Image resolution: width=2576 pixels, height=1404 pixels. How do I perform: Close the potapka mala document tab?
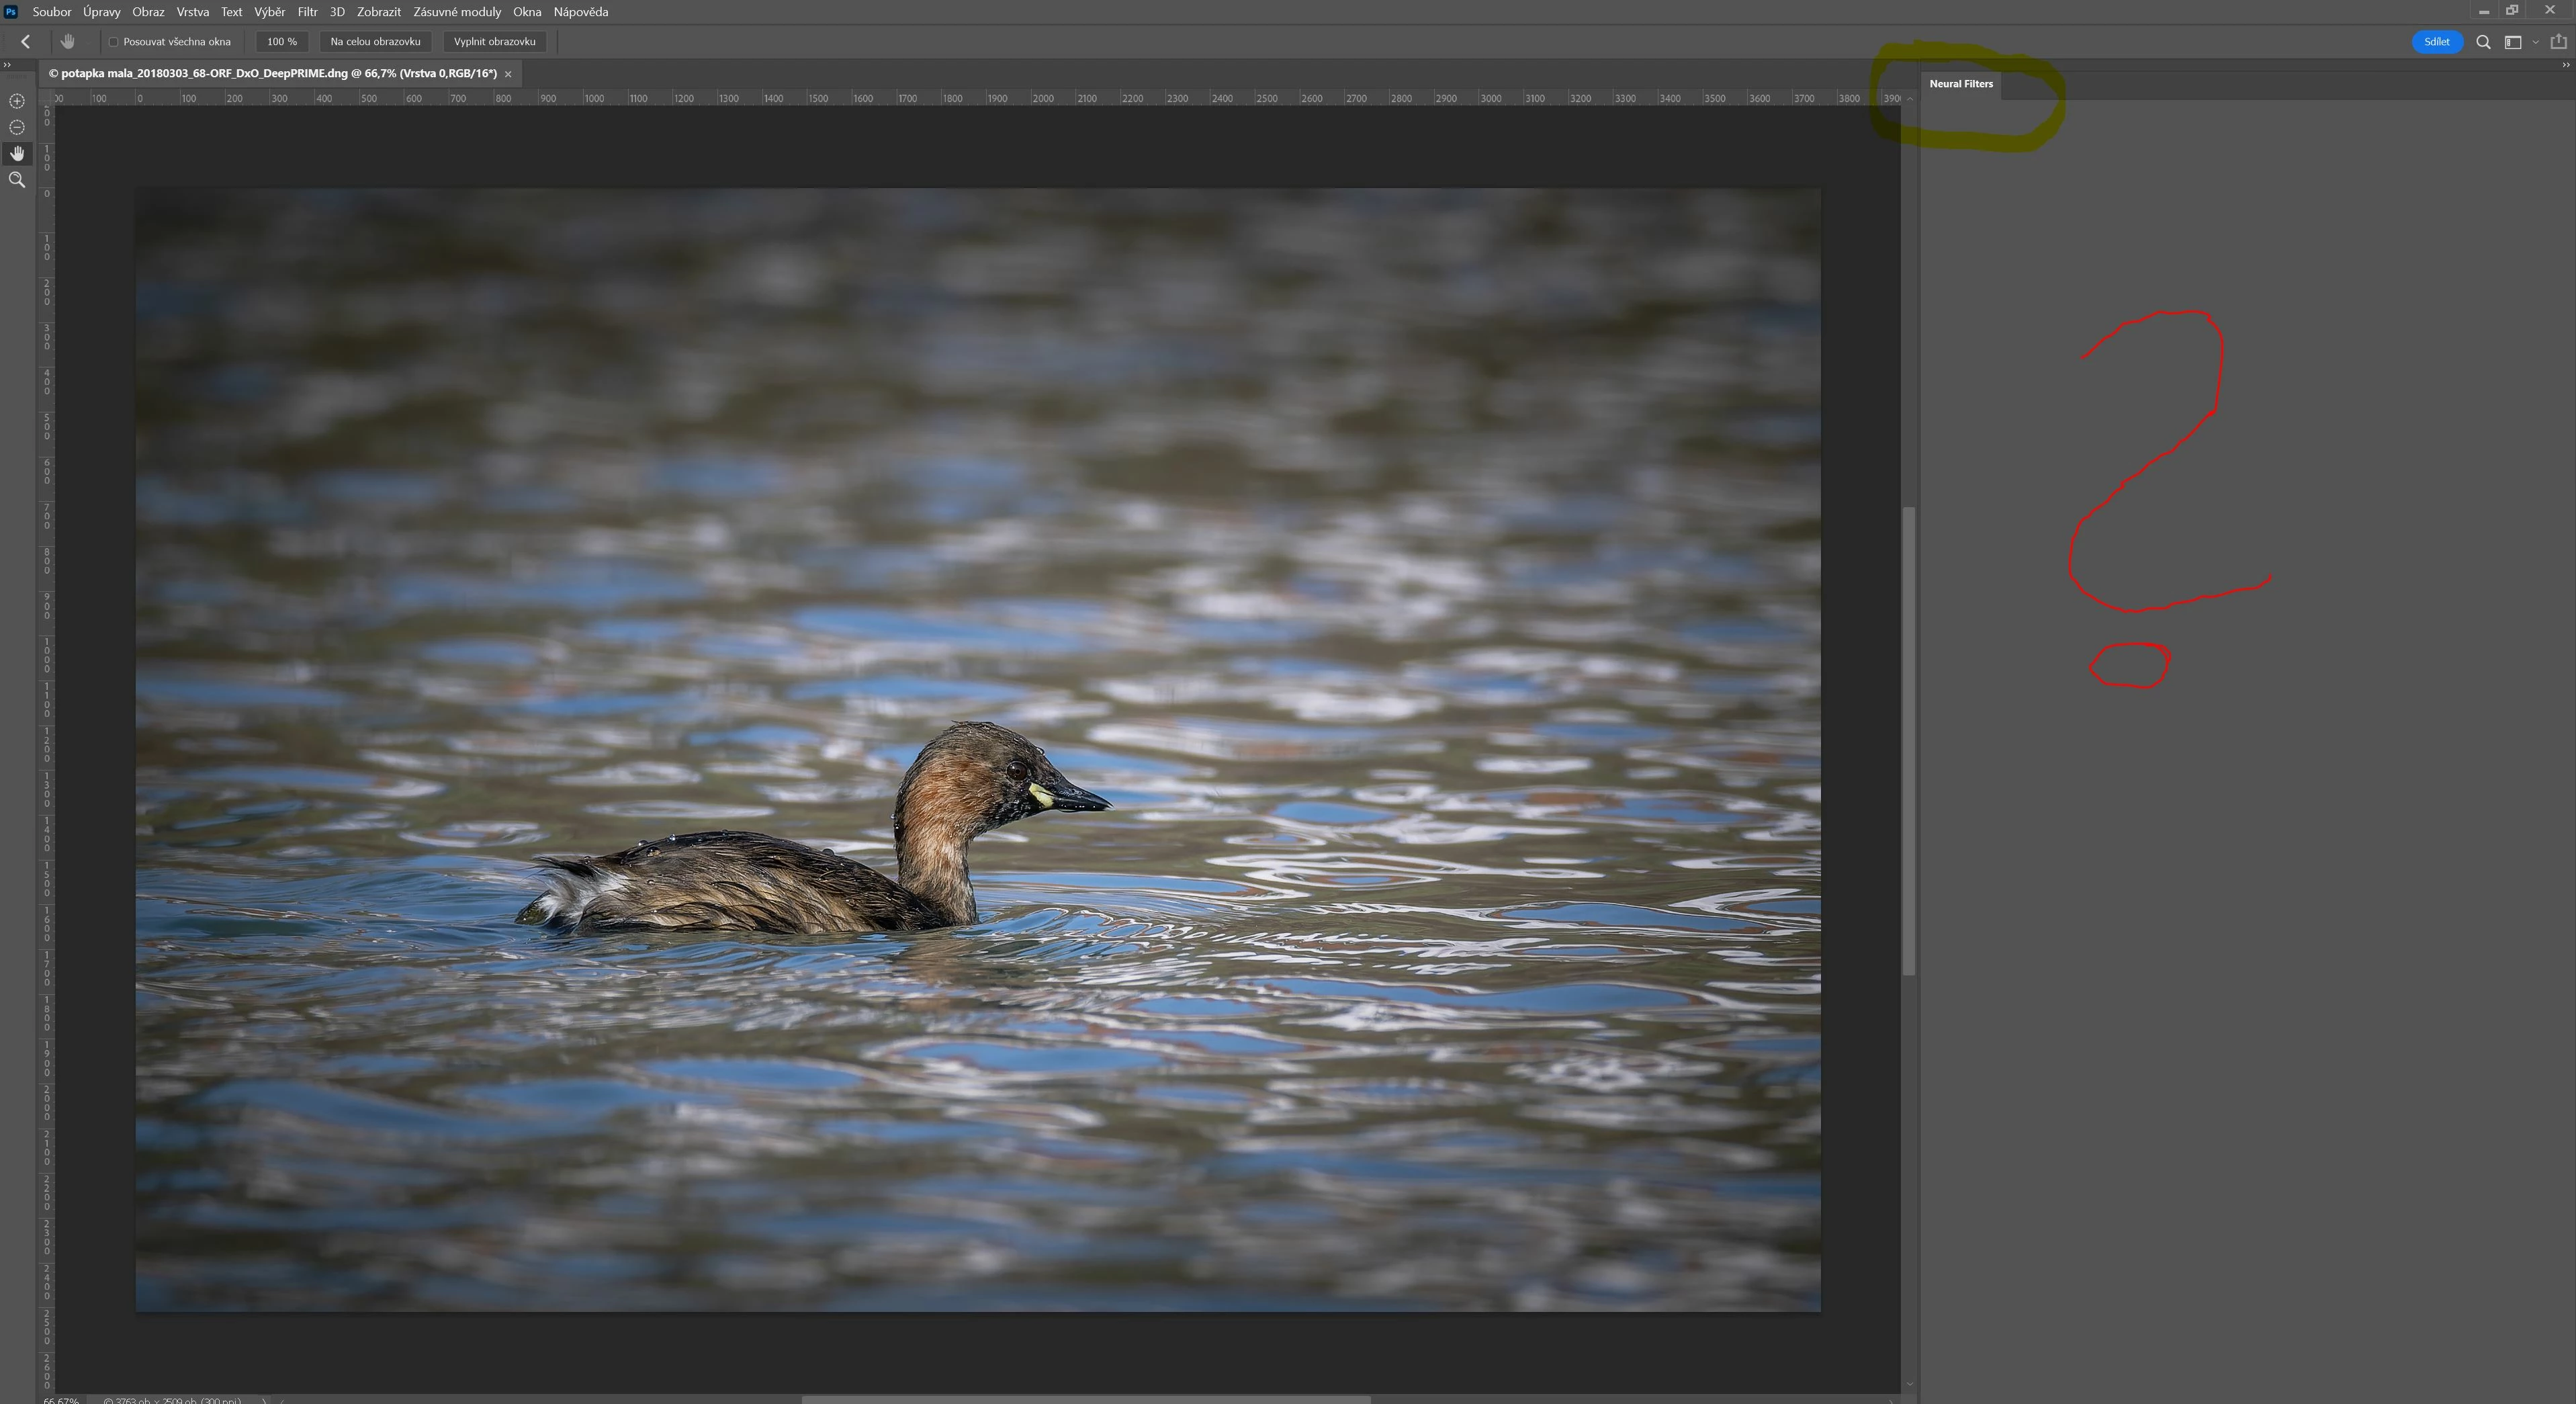508,74
